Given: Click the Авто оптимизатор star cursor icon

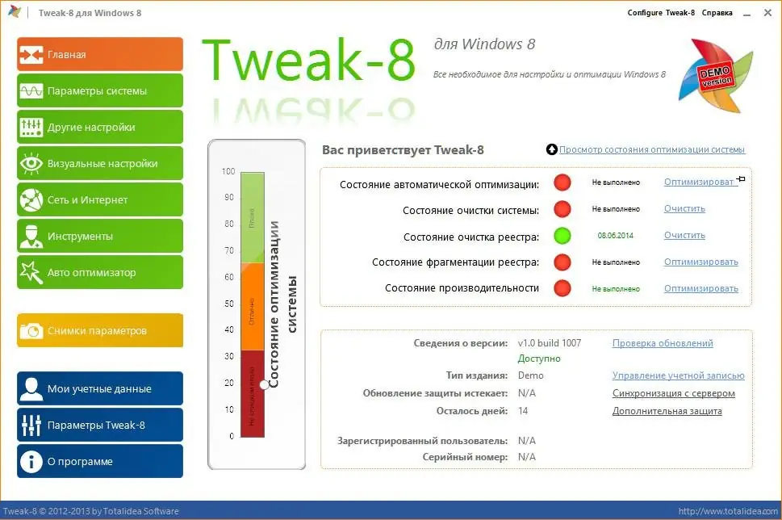Looking at the screenshot, I should pyautogui.click(x=31, y=272).
